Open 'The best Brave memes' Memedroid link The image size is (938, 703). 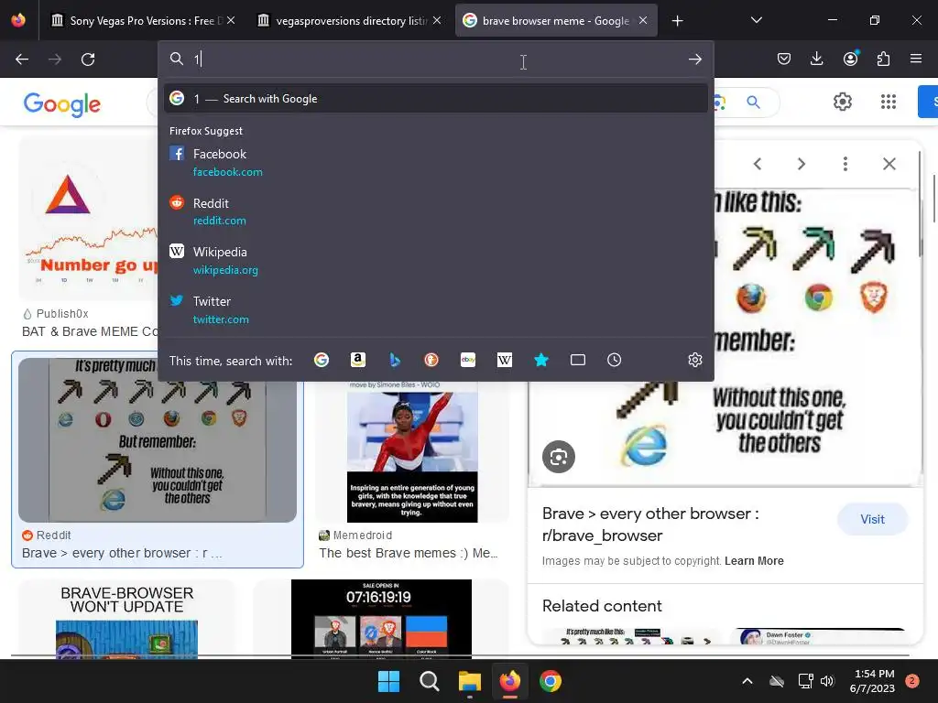pos(409,553)
